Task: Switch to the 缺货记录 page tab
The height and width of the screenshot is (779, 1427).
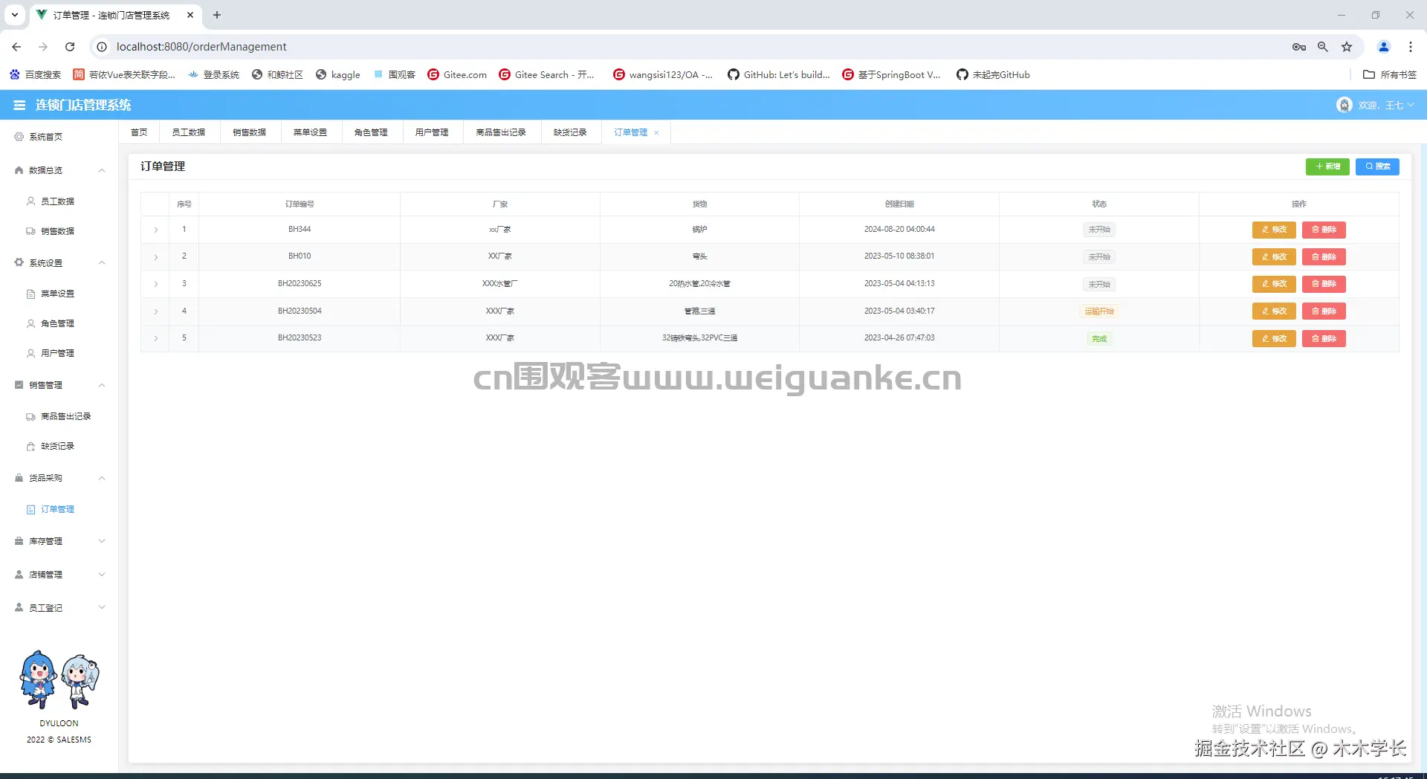Action: coord(570,132)
